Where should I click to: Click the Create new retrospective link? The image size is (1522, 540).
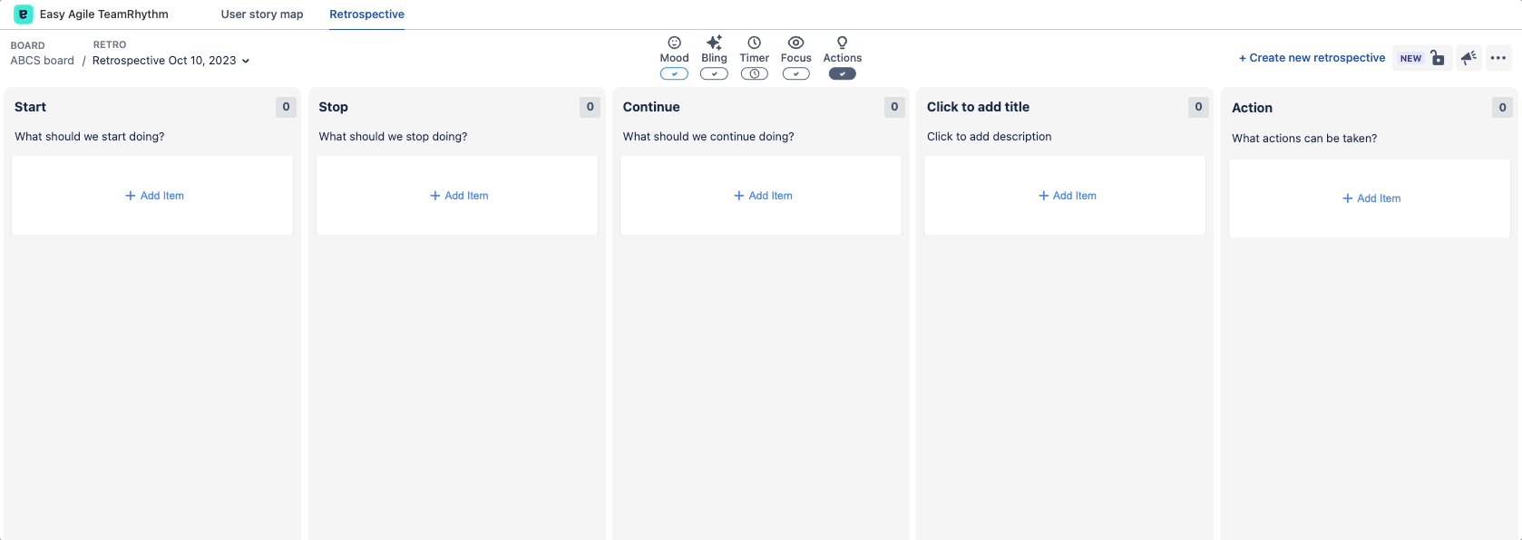[x=1312, y=58]
